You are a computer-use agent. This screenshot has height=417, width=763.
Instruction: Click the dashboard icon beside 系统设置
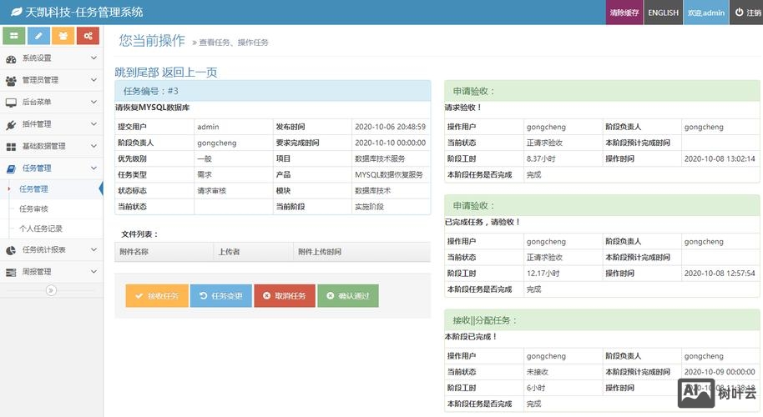(x=11, y=59)
